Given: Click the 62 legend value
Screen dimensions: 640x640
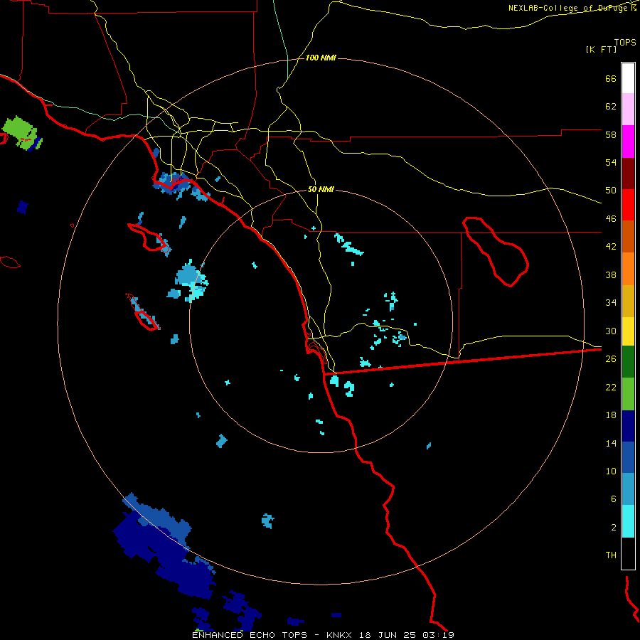Looking at the screenshot, I should (x=611, y=107).
